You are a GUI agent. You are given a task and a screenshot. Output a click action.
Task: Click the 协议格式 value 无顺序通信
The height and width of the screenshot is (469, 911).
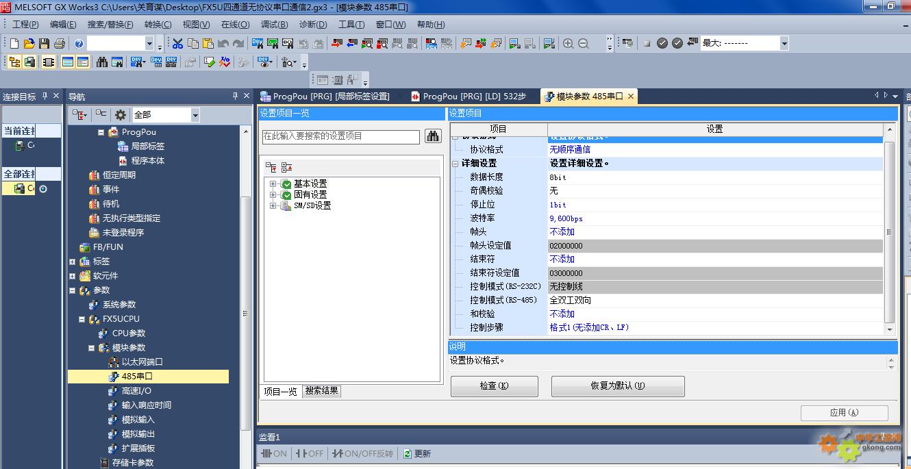click(x=715, y=149)
